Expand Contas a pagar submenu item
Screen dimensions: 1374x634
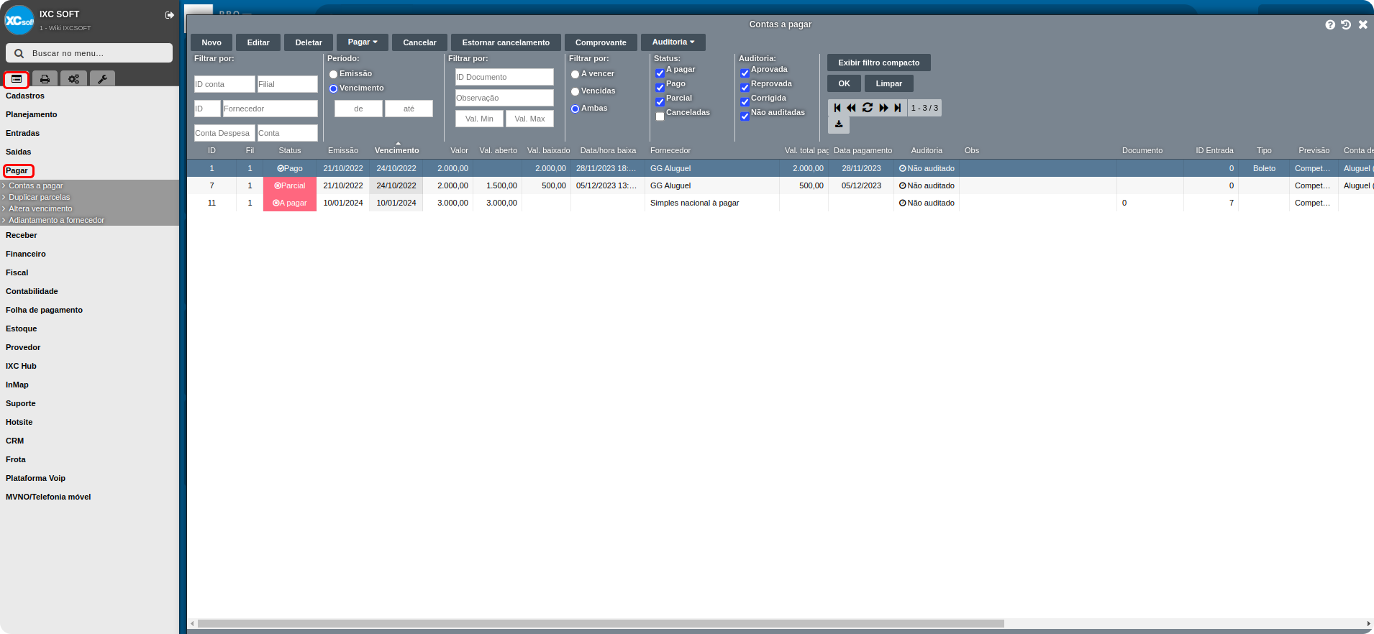pyautogui.click(x=35, y=185)
